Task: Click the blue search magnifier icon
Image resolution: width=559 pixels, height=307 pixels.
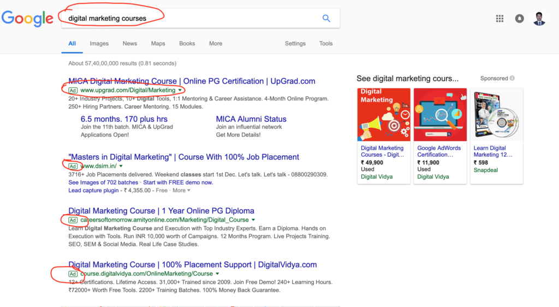Action: 326,18
